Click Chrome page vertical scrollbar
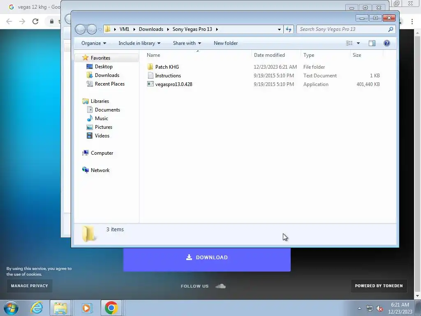The height and width of the screenshot is (316, 421). click(418, 164)
